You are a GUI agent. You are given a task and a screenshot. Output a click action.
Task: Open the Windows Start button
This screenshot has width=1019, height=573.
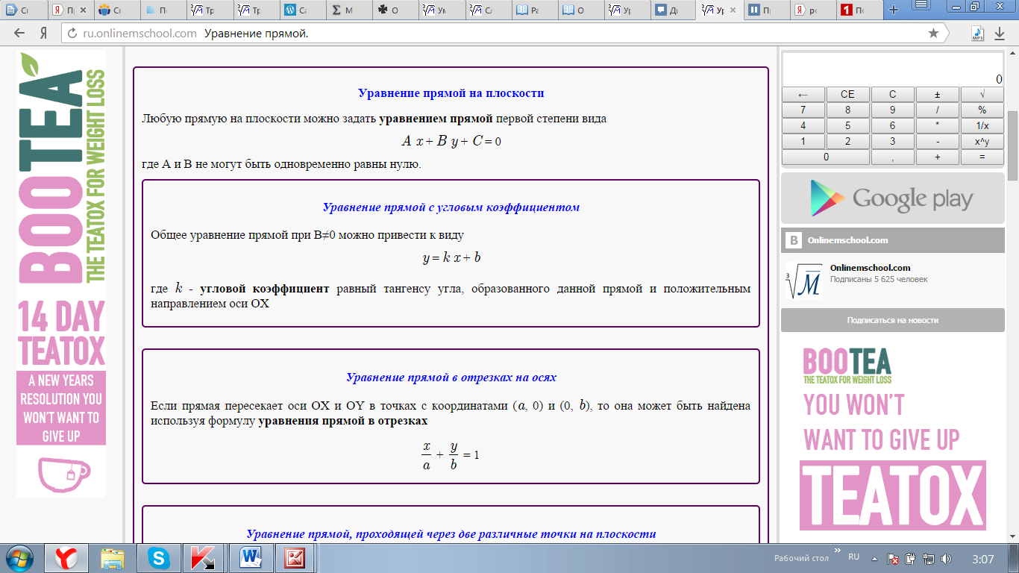(x=20, y=558)
